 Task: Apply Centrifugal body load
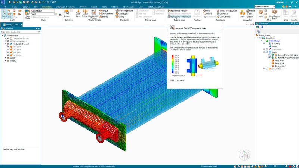(x=122, y=14)
